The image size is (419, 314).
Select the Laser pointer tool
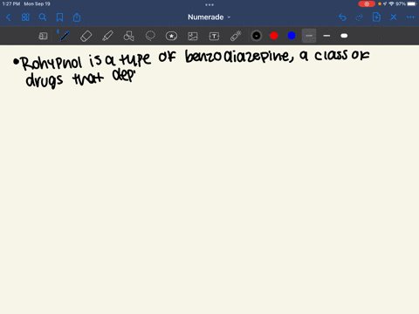point(236,36)
